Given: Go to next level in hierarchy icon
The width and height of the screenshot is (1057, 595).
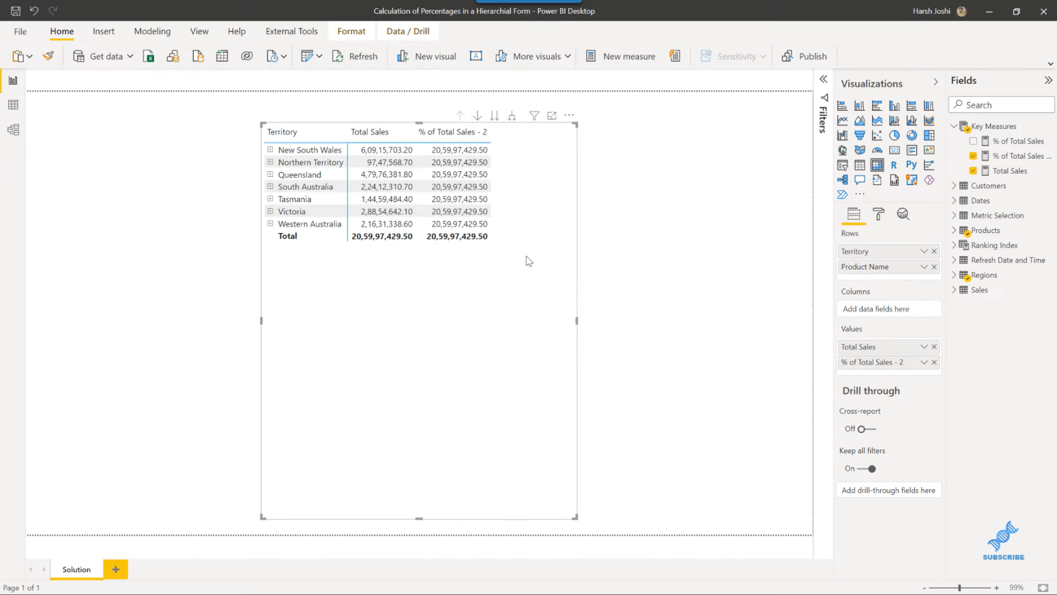Looking at the screenshot, I should pos(495,116).
